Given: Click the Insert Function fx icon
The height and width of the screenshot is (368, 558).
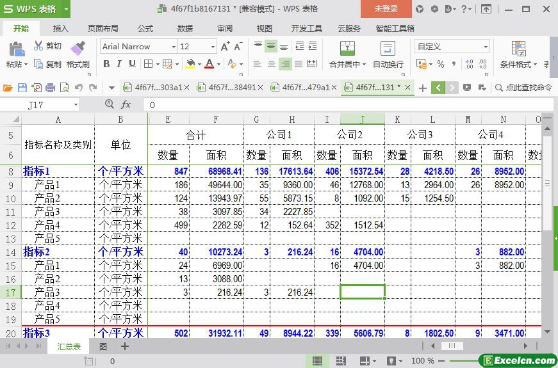Looking at the screenshot, I should click(x=126, y=104).
